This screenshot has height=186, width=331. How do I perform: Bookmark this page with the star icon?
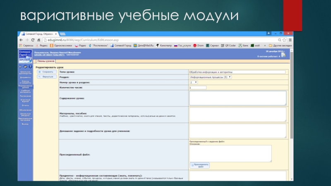click(284, 40)
